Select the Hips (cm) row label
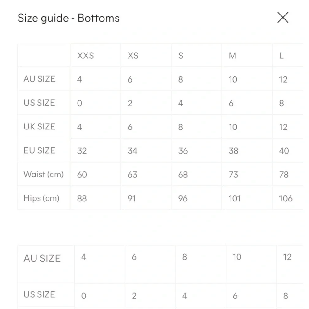 click(41, 198)
